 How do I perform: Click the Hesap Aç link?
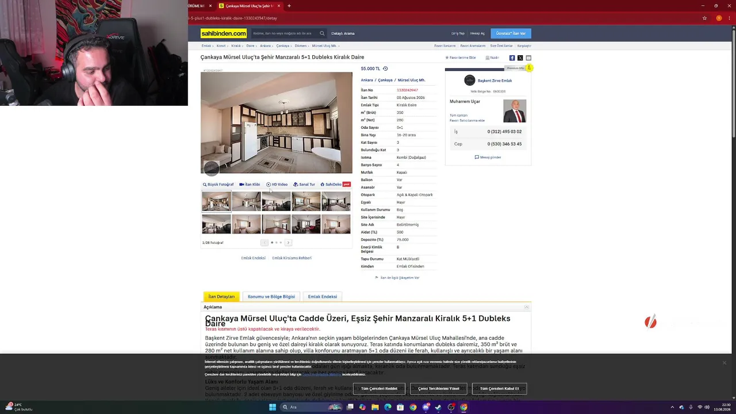(478, 33)
